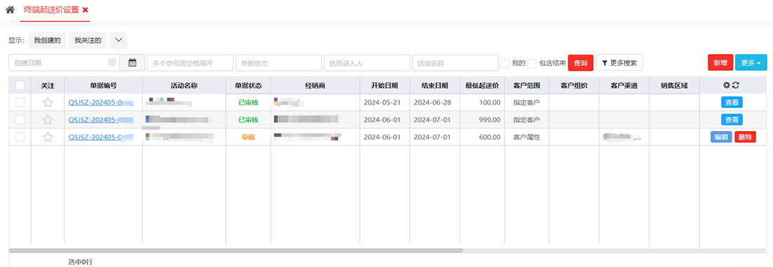The image size is (773, 267).
Task: Enable the 包含结束 checkbox
Action: coord(532,63)
